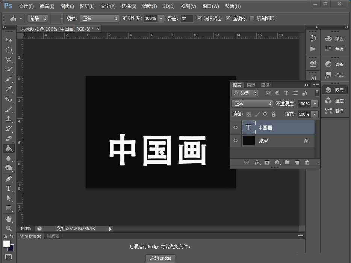Image resolution: width=351 pixels, height=263 pixels.
Task: Hide the 中国画 text layer
Action: coord(236,127)
